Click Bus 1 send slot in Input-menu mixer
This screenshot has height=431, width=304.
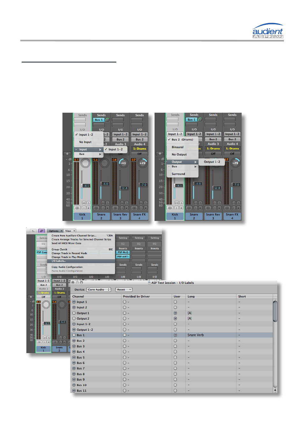click(x=98, y=120)
